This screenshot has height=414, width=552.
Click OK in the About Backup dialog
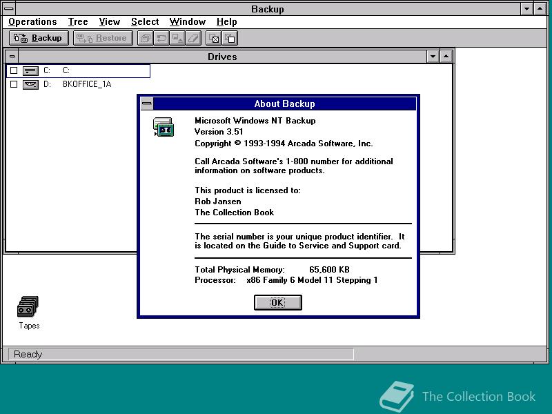[278, 302]
